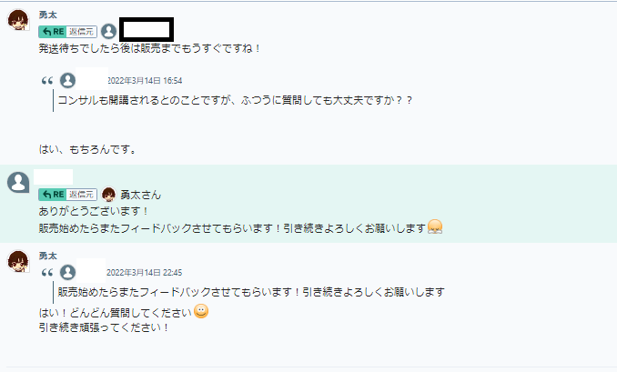This screenshot has width=617, height=372.
Task: Click the bowing emoji ending the green message
Action: pos(435,227)
